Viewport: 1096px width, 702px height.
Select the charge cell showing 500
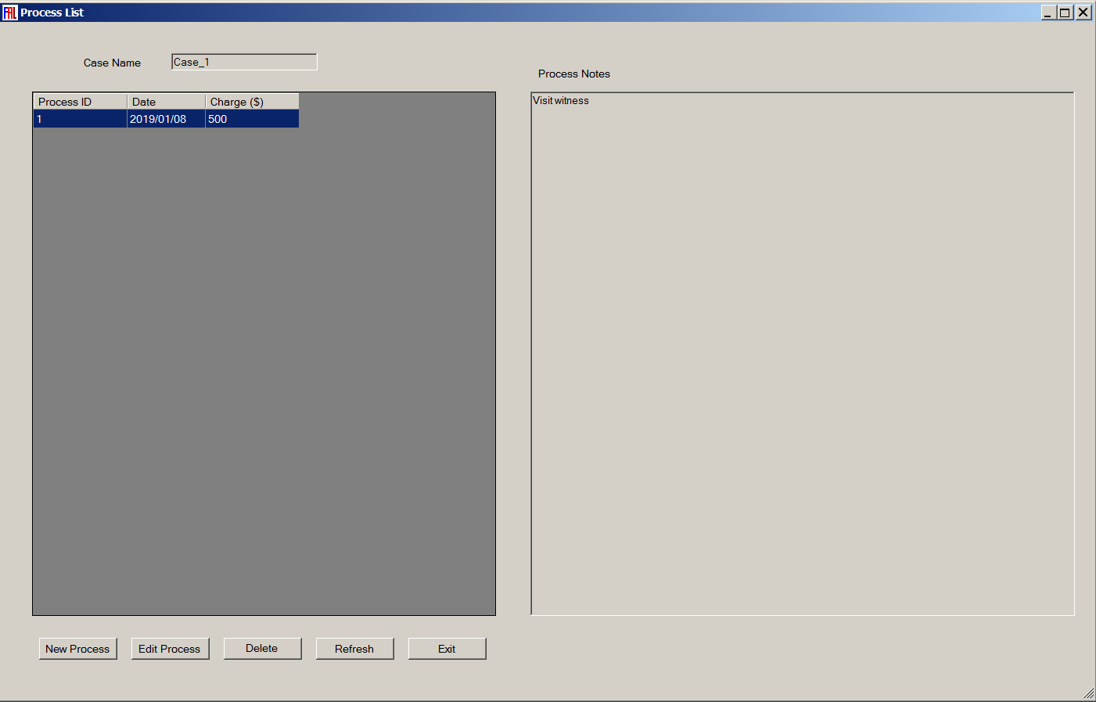tap(252, 119)
